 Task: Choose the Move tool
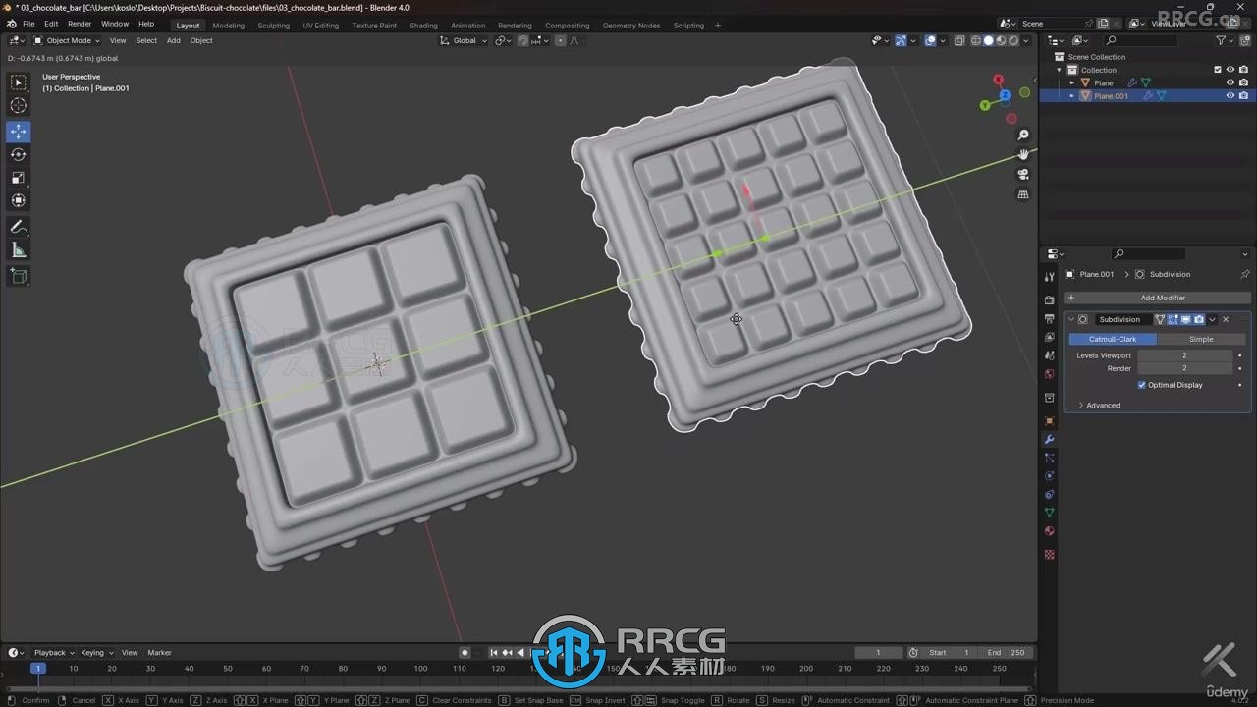[x=19, y=132]
